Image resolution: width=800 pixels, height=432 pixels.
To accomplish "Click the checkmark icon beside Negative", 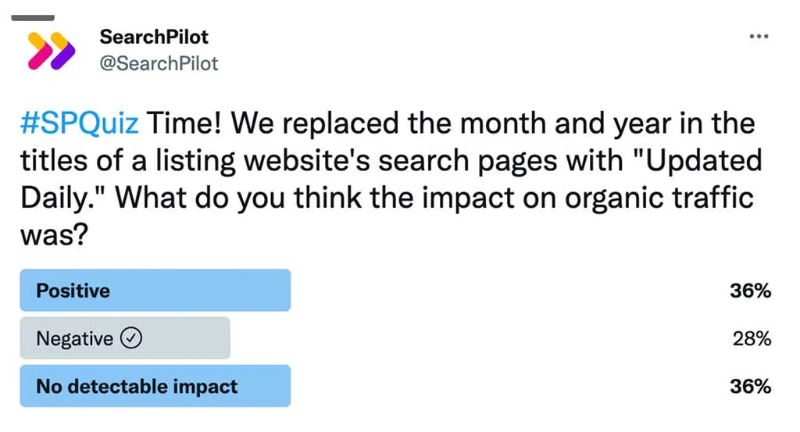I will click(x=132, y=338).
